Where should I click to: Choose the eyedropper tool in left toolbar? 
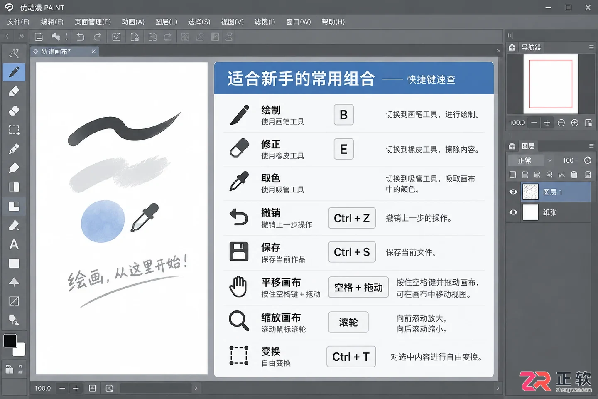[x=14, y=149]
